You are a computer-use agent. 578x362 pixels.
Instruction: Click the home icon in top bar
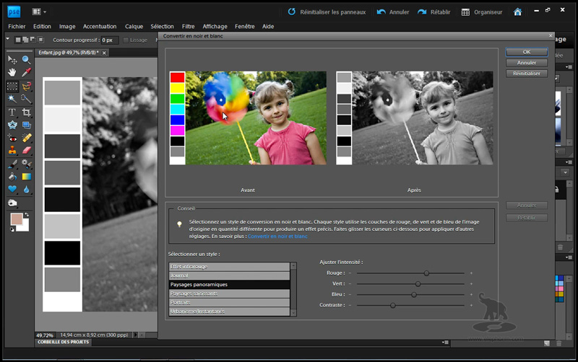[517, 12]
